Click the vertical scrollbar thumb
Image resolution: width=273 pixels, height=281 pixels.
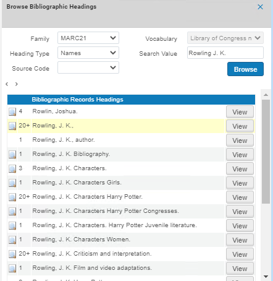[266, 152]
